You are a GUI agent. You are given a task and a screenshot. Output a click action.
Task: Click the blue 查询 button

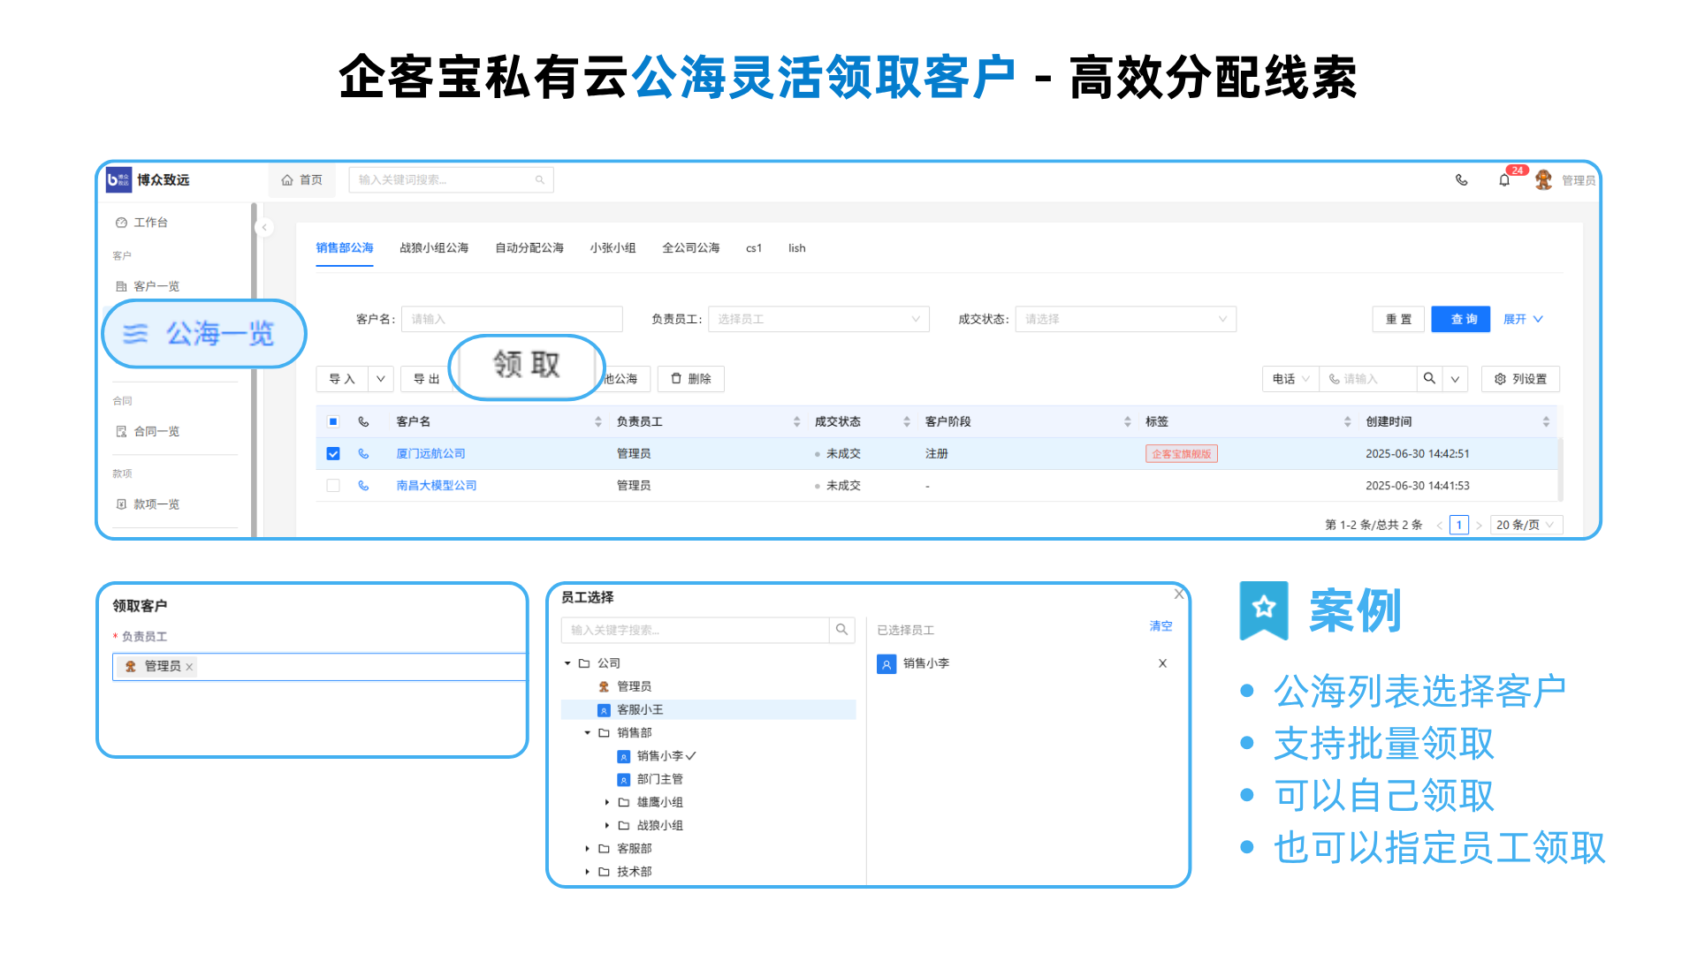tap(1460, 319)
